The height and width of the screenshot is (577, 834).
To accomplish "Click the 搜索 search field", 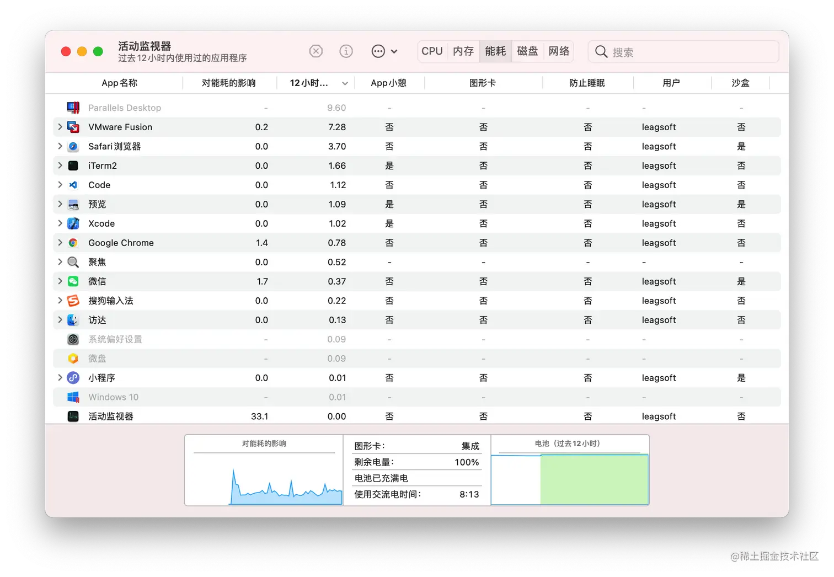I will point(683,52).
